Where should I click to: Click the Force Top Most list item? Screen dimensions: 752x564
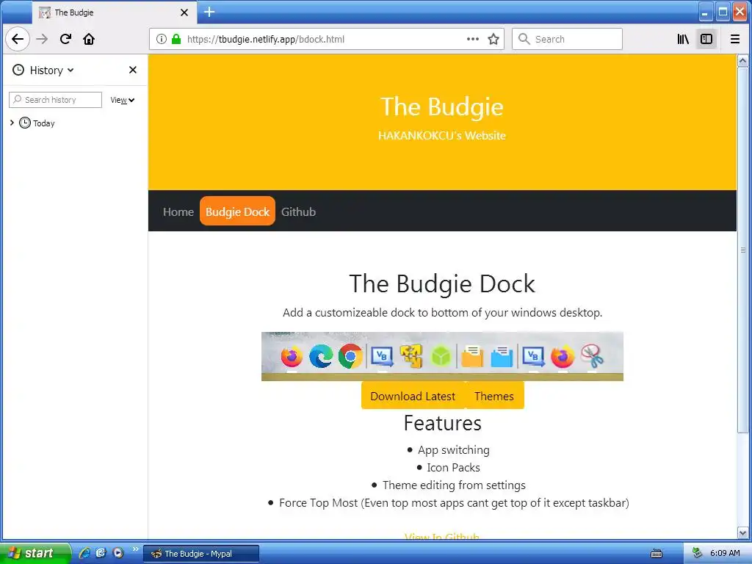(x=454, y=503)
